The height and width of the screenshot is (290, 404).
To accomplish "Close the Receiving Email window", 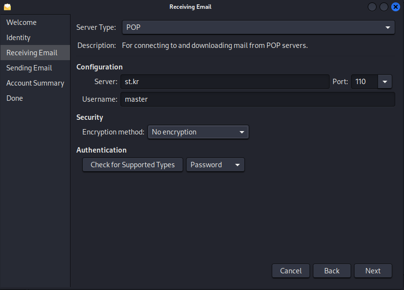I will point(396,7).
